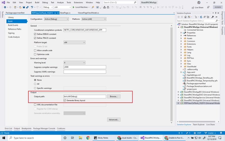
Task: Enable XML documentation file checkbox
Action: tap(35, 105)
